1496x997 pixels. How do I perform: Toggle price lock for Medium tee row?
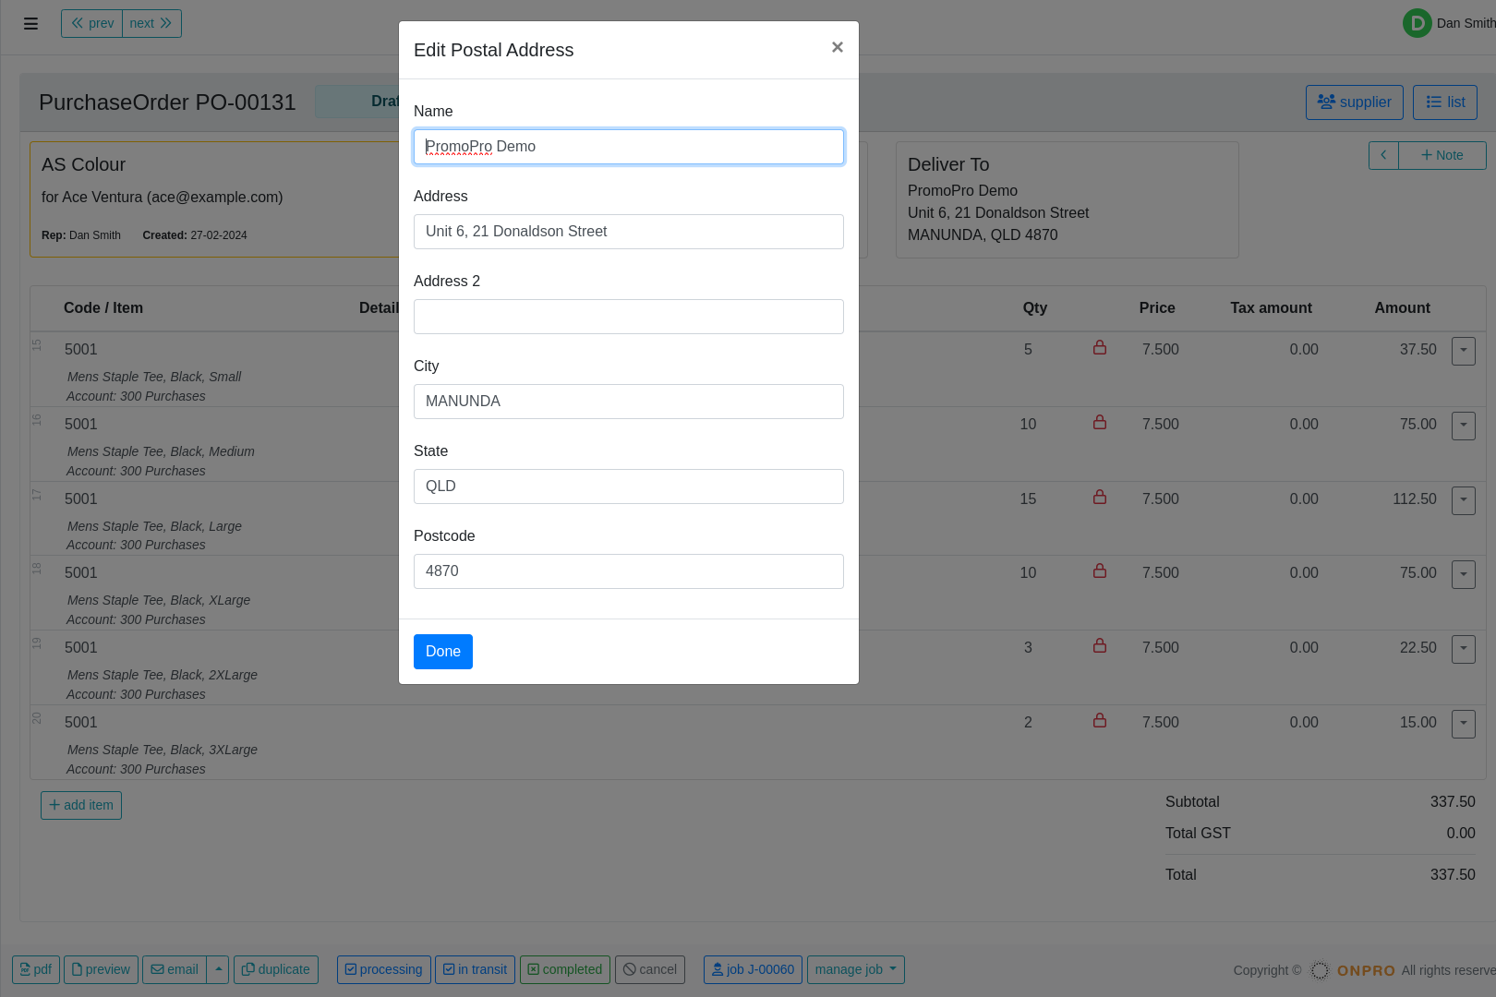point(1100,423)
